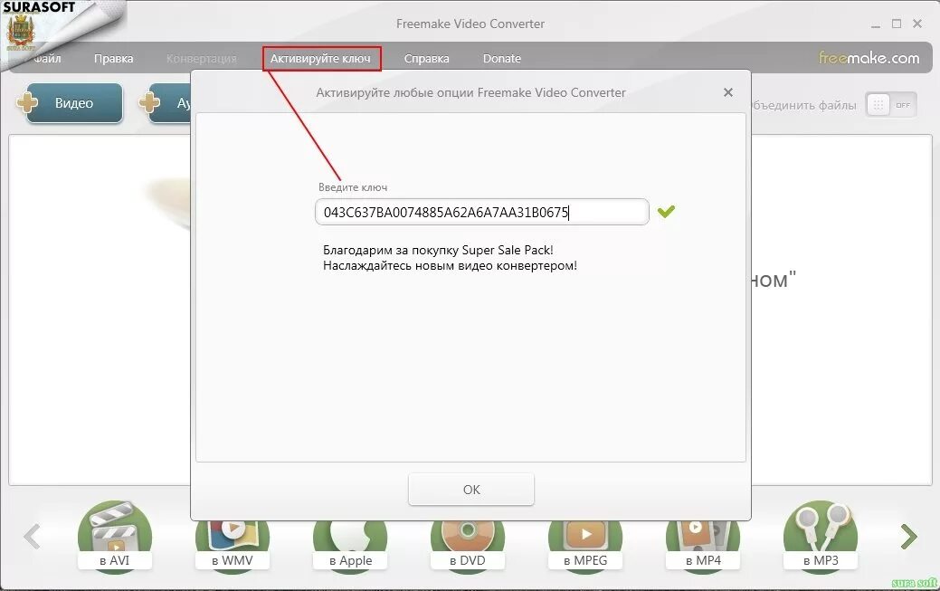Screen dimensions: 940x591
Task: Click into the key entry field
Action: coord(482,212)
